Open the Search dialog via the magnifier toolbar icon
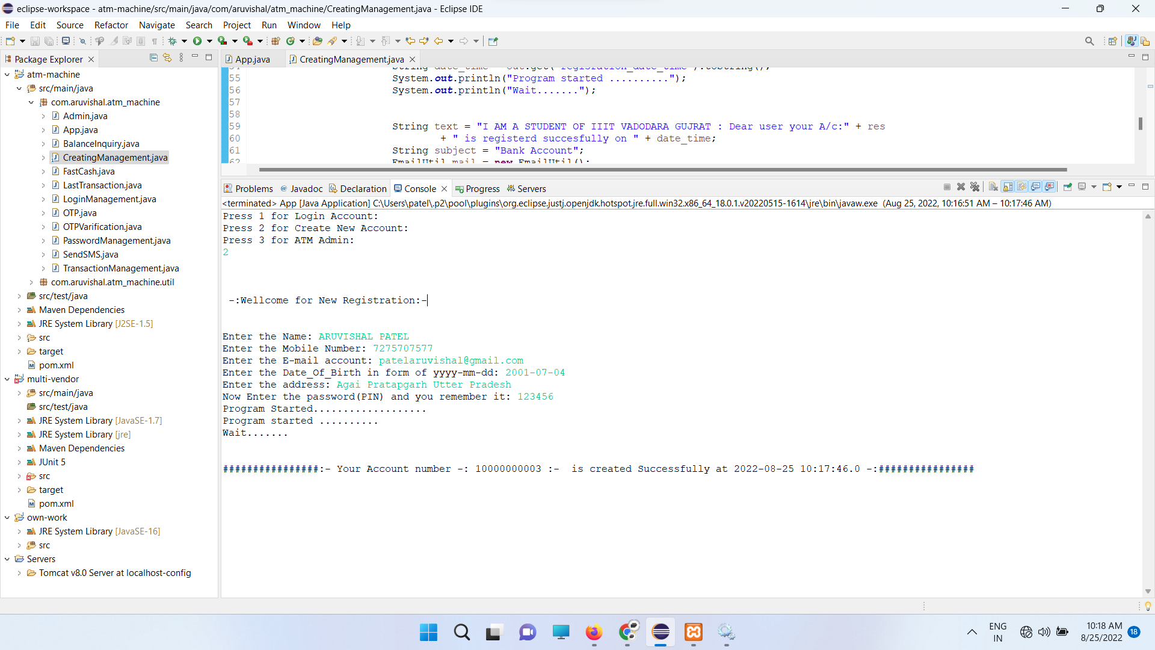Screen dimensions: 1155x650 [x=1089, y=41]
